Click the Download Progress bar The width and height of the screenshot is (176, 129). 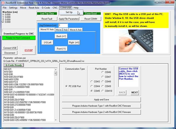pos(19,30)
